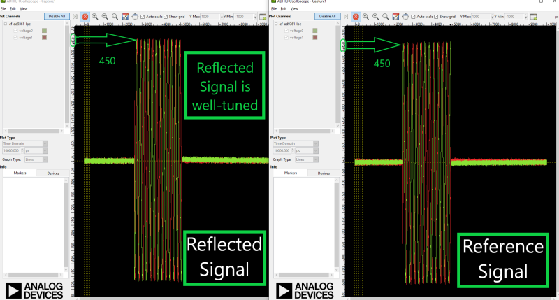Screen dimensions: 559x300
Task: Click the red stop capture icon in left window
Action: 85,16
